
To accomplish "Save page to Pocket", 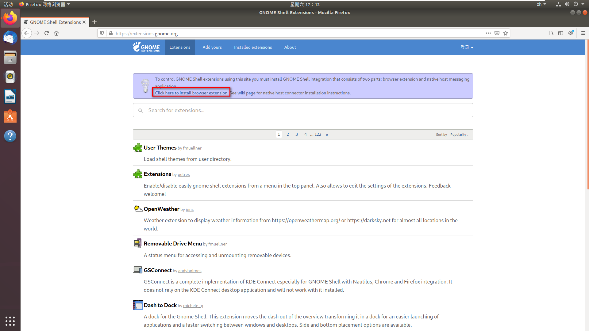I will (x=497, y=33).
